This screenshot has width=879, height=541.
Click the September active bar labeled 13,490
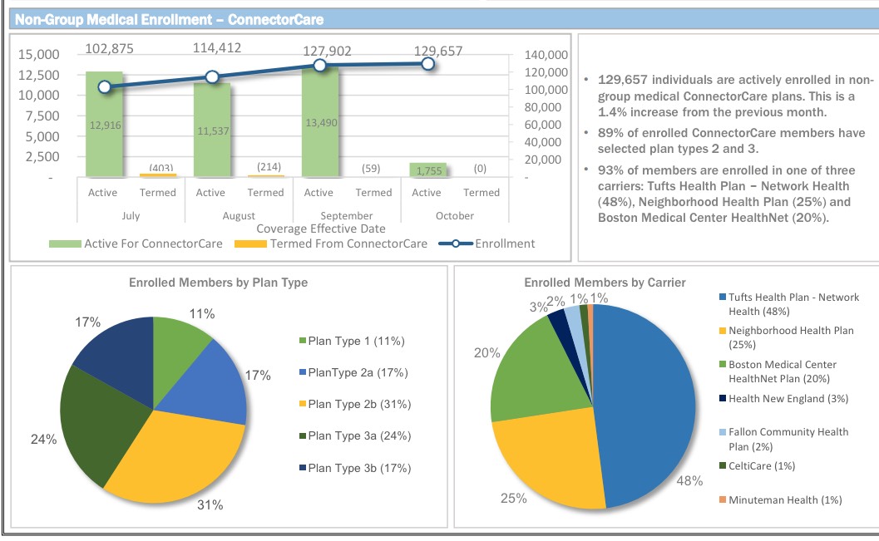click(x=320, y=123)
